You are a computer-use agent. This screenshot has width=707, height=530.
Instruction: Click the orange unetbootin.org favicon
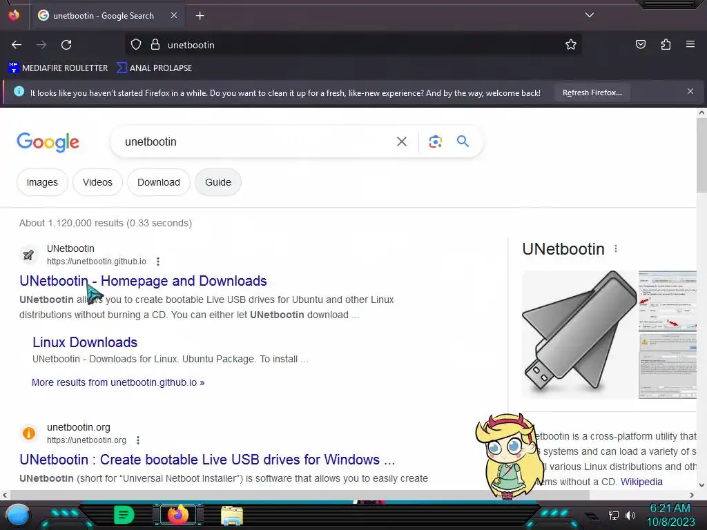tap(28, 433)
